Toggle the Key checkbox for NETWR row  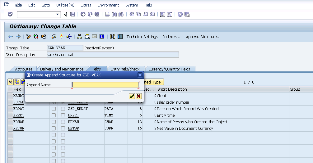click(x=54, y=129)
